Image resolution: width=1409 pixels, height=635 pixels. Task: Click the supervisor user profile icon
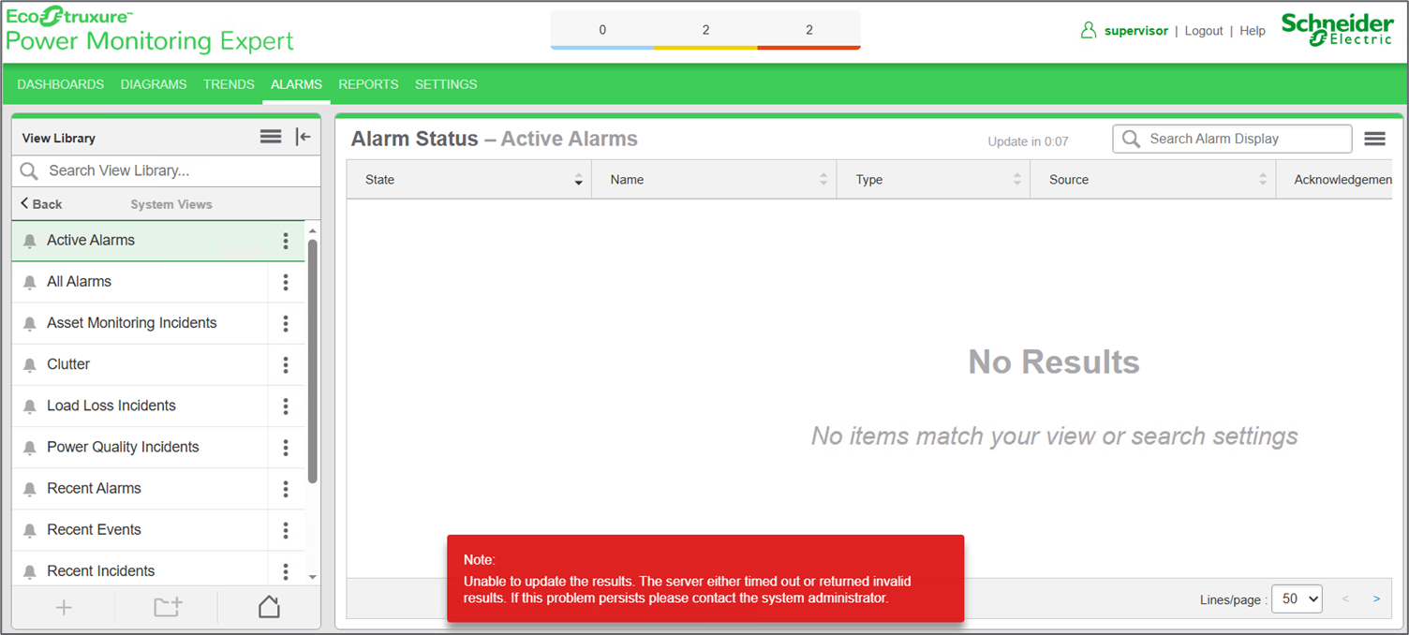pos(1088,30)
